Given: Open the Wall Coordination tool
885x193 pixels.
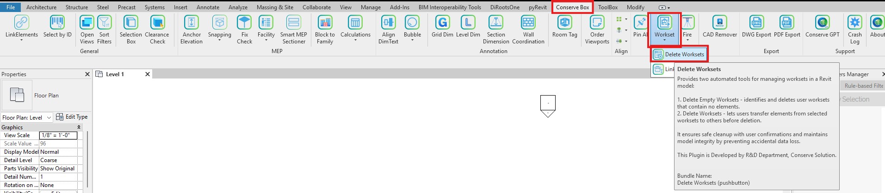Looking at the screenshot, I should (x=528, y=23).
